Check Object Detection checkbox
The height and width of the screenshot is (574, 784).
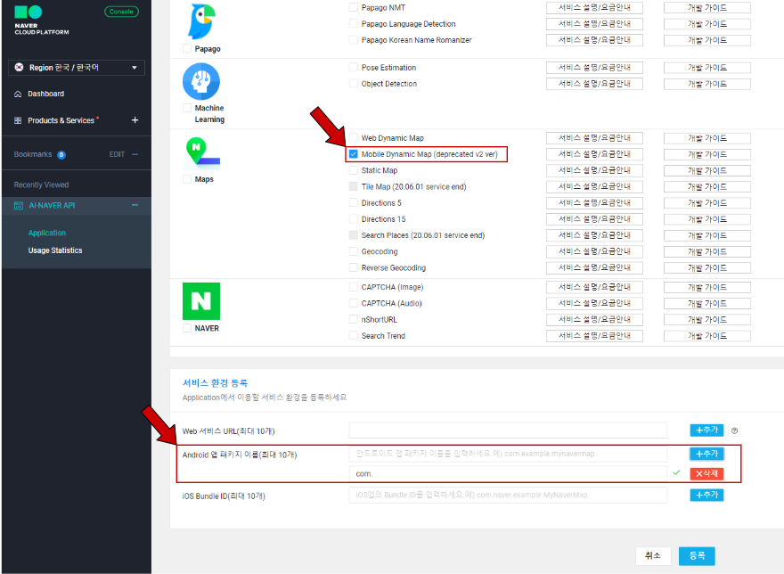[x=354, y=84]
